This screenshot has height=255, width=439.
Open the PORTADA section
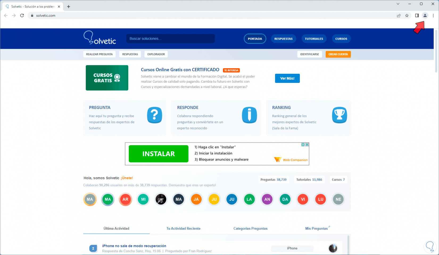(x=255, y=39)
